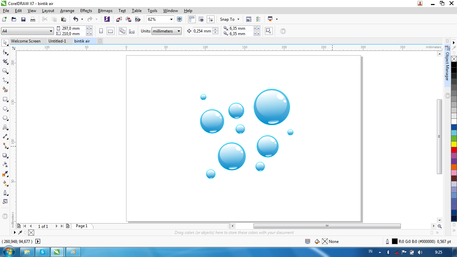This screenshot has height=257, width=457.
Task: Click the Import icon on the toolbar
Action: click(119, 19)
